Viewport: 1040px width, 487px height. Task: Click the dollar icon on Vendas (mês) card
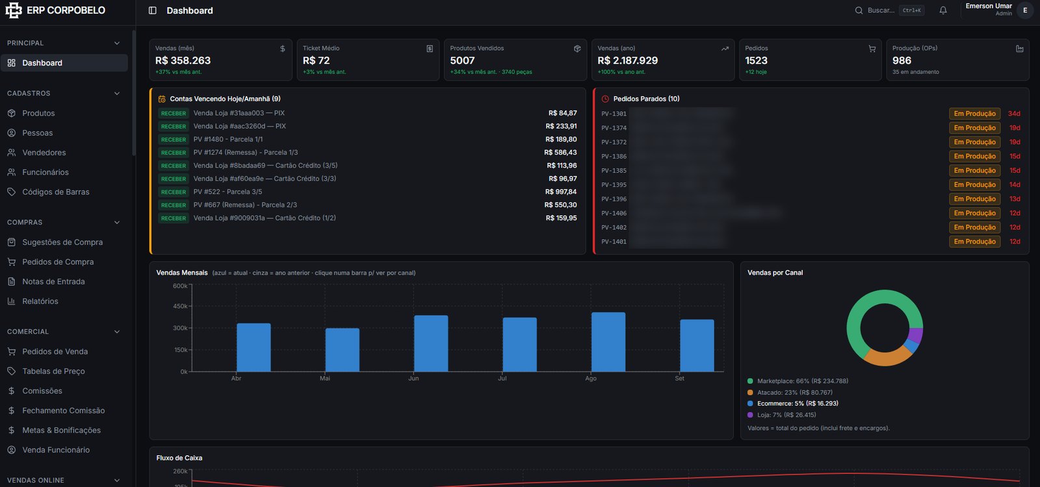pos(283,49)
